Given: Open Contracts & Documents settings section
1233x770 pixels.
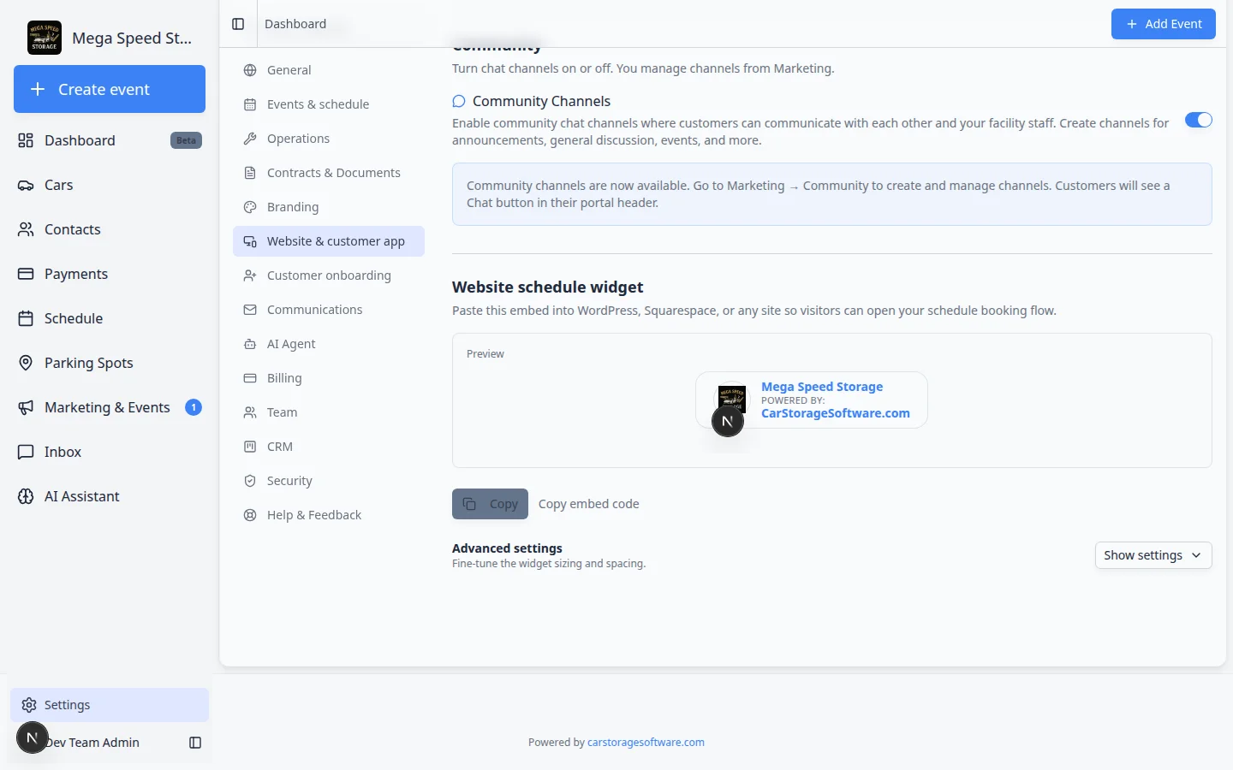Looking at the screenshot, I should 329,173.
